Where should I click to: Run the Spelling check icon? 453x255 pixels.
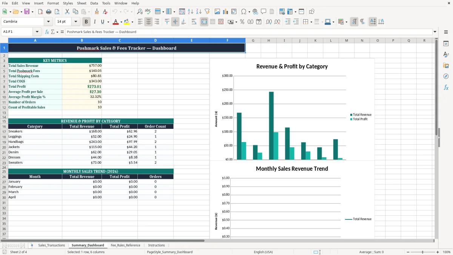point(148,12)
